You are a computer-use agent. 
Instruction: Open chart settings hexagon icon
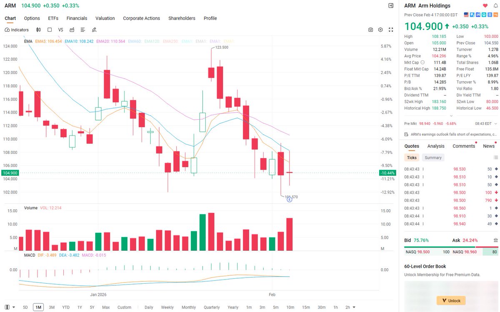click(380, 30)
